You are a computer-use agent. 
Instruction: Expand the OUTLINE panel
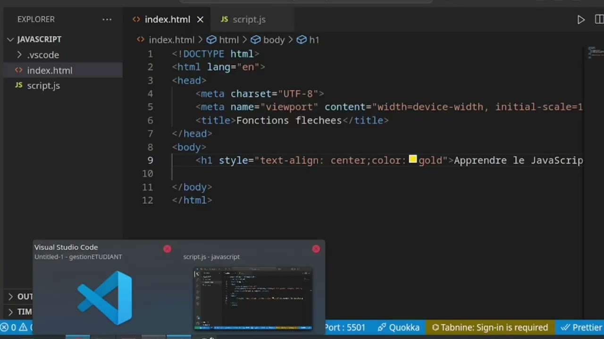(19, 297)
